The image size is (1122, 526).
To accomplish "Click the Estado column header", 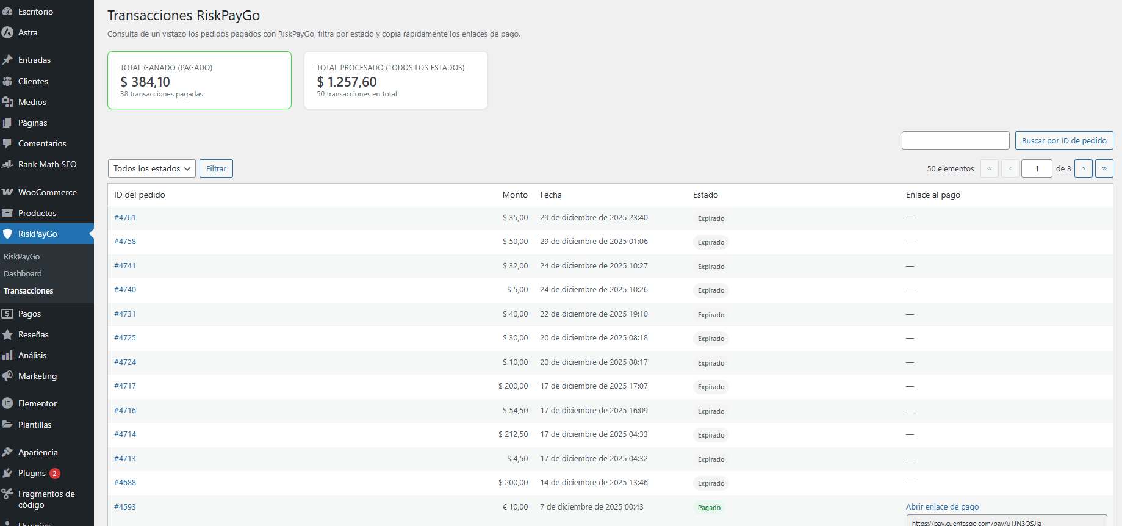I will [x=705, y=195].
